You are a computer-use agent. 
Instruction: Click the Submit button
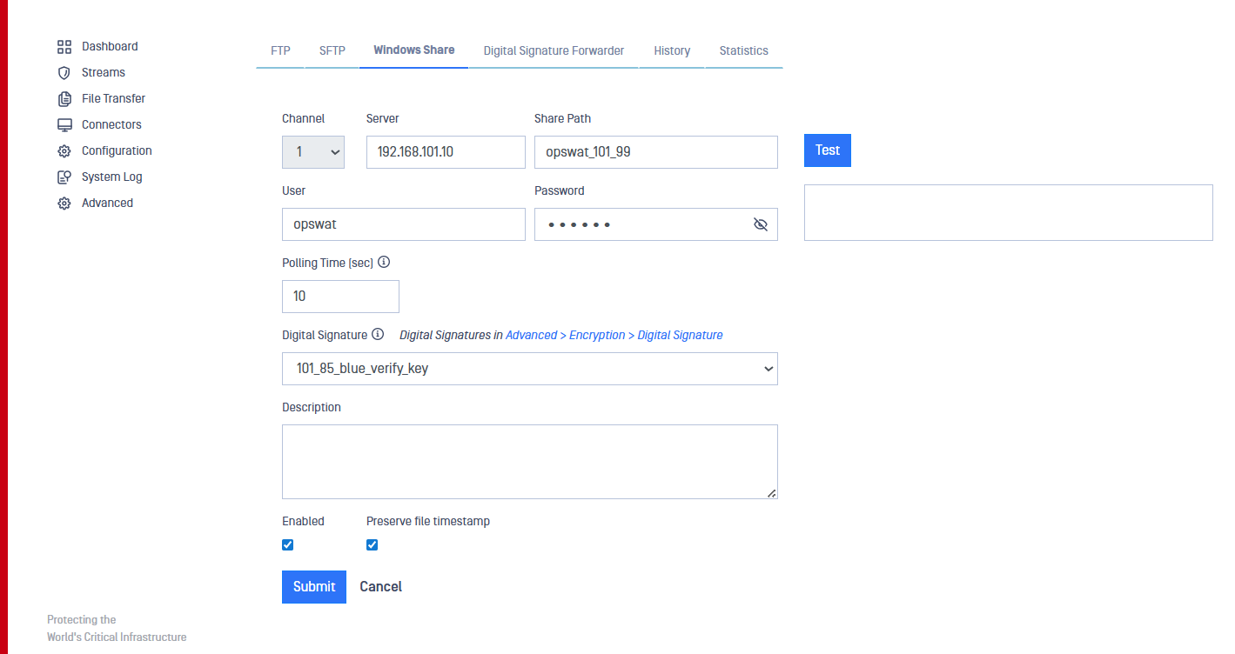(313, 587)
